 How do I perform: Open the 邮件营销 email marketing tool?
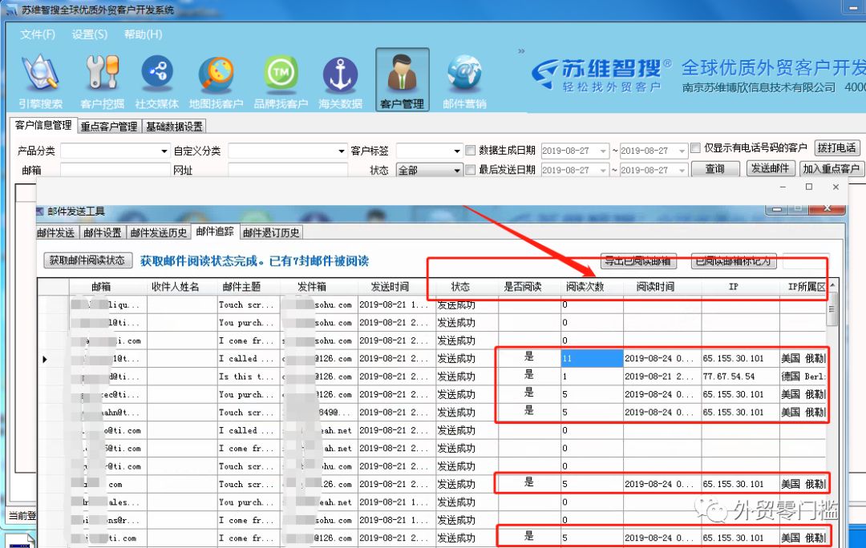pyautogui.click(x=464, y=81)
